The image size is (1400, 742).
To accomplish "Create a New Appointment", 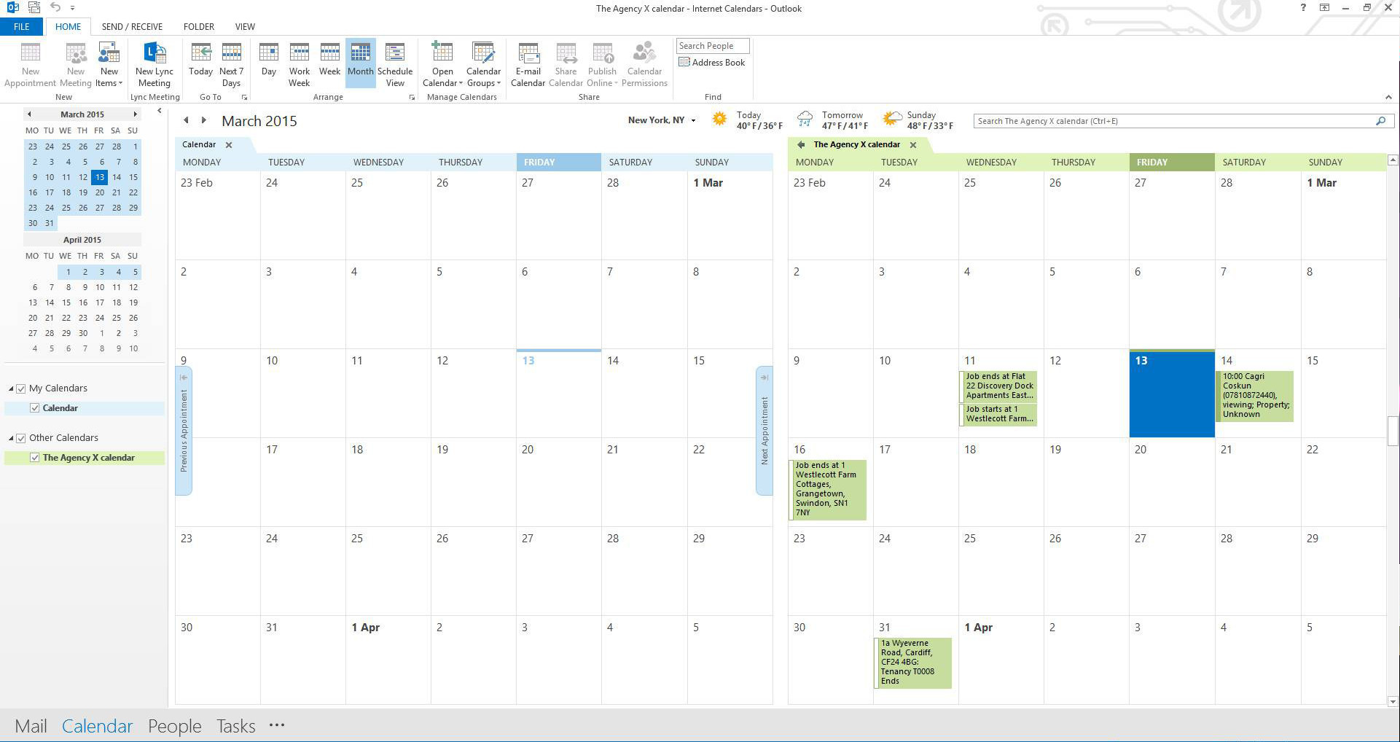I will click(x=30, y=64).
